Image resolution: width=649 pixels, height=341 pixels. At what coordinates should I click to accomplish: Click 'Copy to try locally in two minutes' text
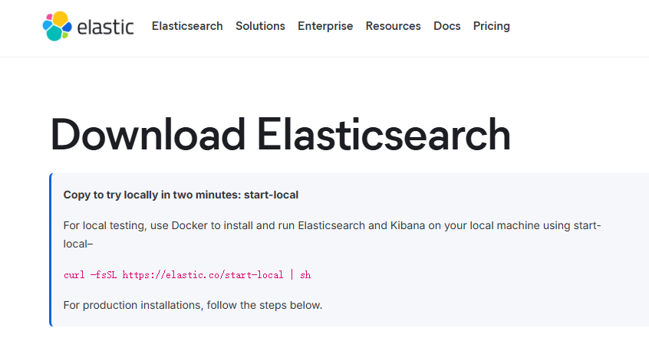[181, 195]
